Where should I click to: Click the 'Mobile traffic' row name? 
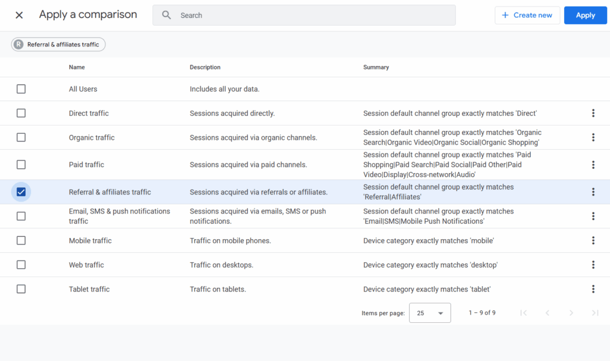(91, 240)
